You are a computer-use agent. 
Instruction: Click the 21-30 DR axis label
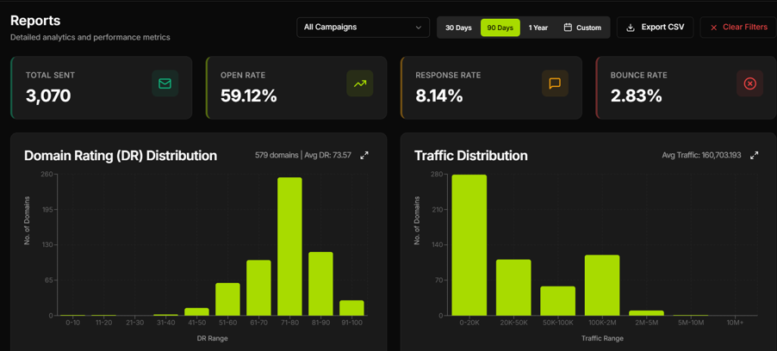tap(134, 323)
